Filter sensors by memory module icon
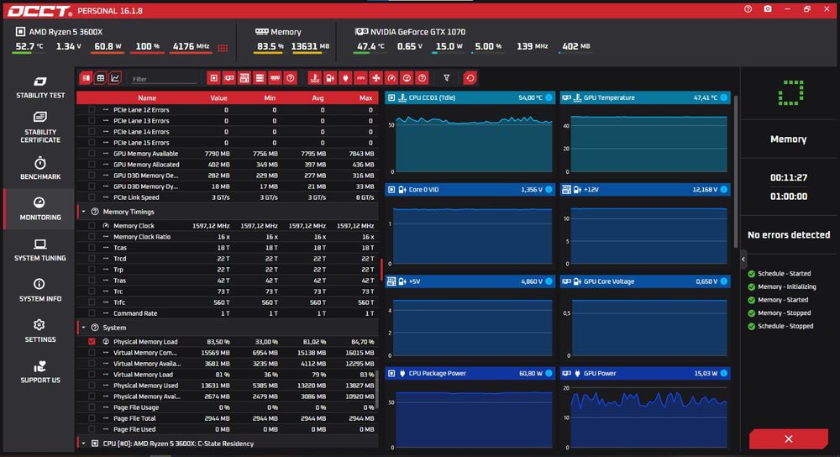Viewport: 840px width, 457px height. point(275,78)
